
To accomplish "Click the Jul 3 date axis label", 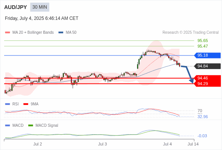I will (102, 144).
